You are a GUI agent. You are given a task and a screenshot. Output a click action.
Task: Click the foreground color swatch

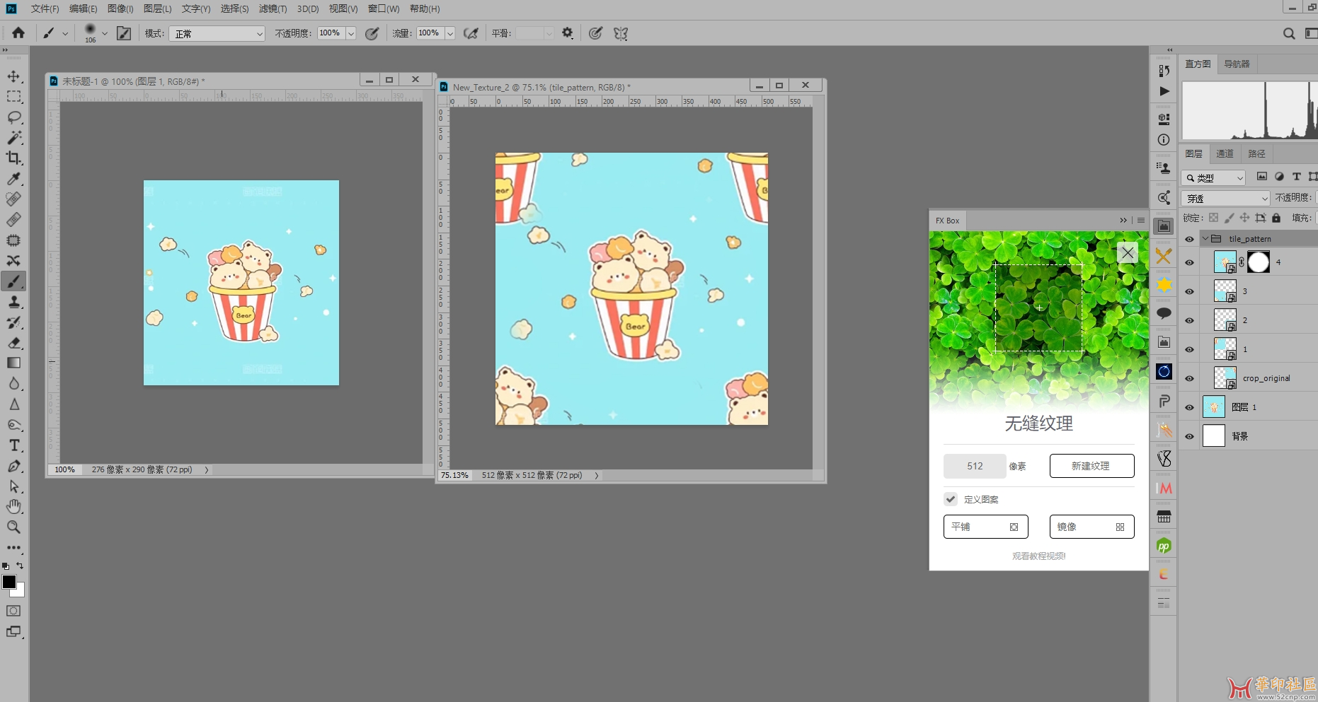click(x=8, y=581)
